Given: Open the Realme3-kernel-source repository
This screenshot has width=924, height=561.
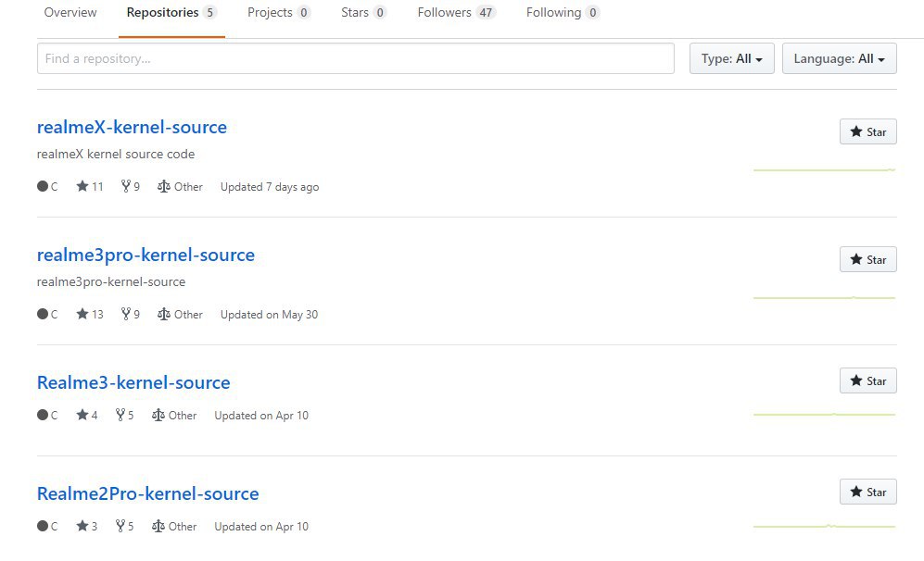Looking at the screenshot, I should (x=133, y=382).
